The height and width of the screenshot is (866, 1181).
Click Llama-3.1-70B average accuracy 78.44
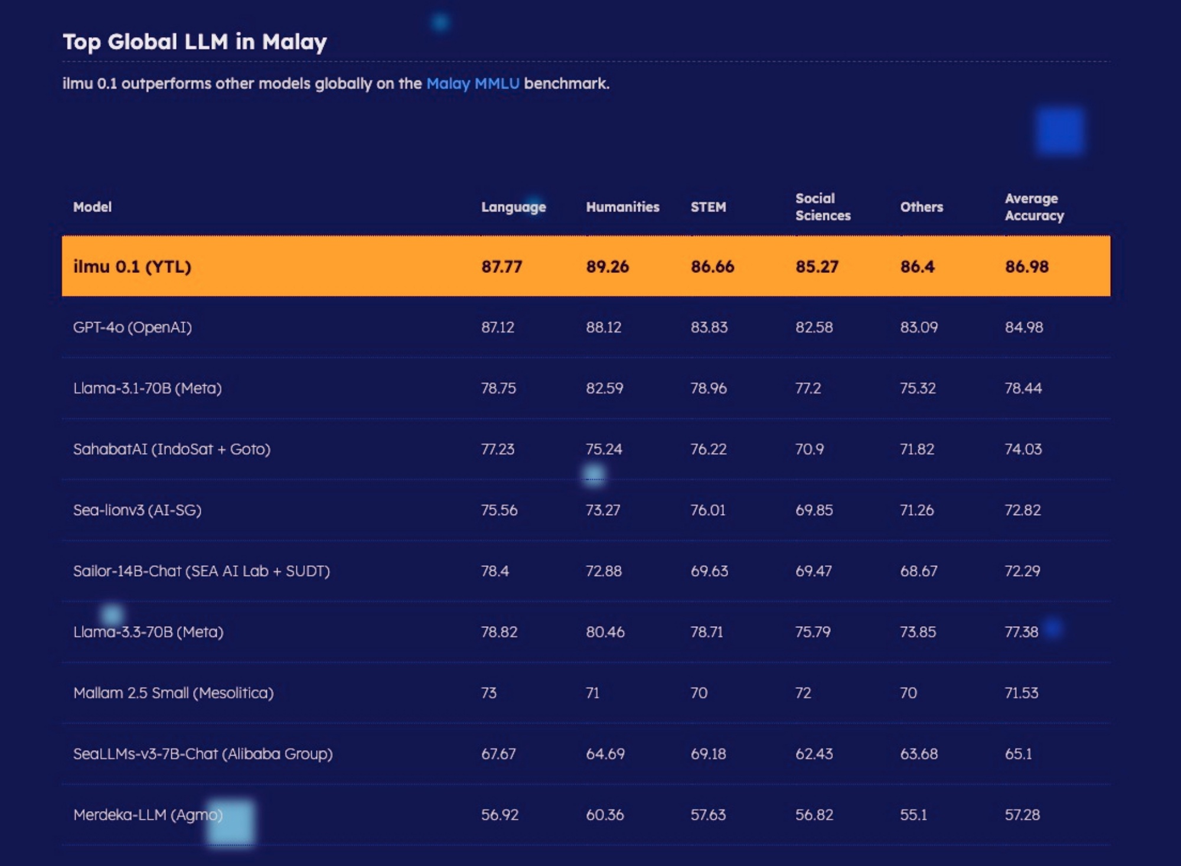(1023, 388)
